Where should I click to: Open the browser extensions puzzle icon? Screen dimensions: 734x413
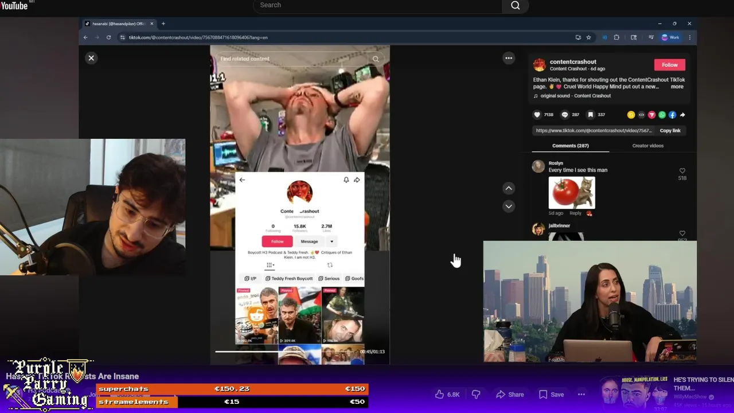[x=616, y=37]
